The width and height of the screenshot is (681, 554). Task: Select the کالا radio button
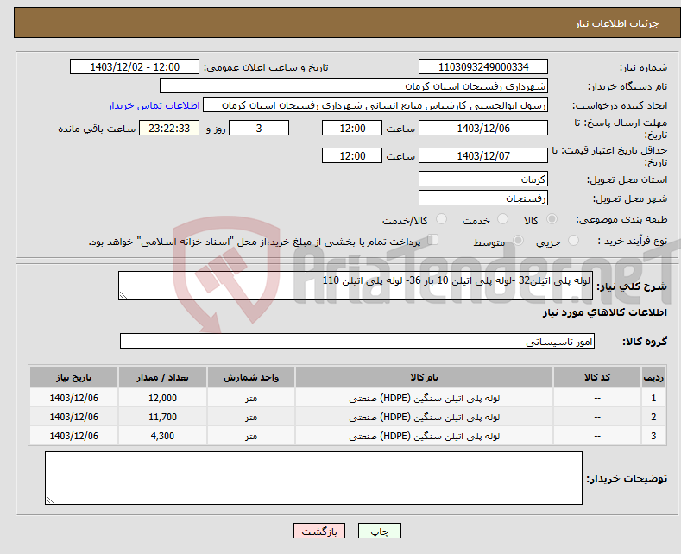click(x=552, y=219)
